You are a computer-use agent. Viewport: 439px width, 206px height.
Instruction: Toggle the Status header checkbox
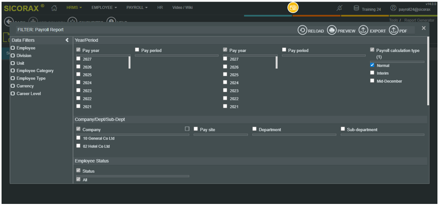coord(78,170)
